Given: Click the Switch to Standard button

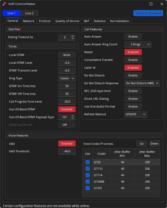Looking at the screenshot, I should [148, 13].
